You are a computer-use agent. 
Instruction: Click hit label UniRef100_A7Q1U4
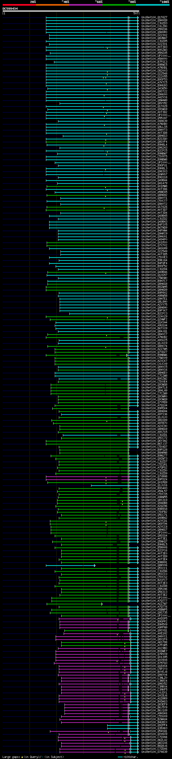[154, 405]
